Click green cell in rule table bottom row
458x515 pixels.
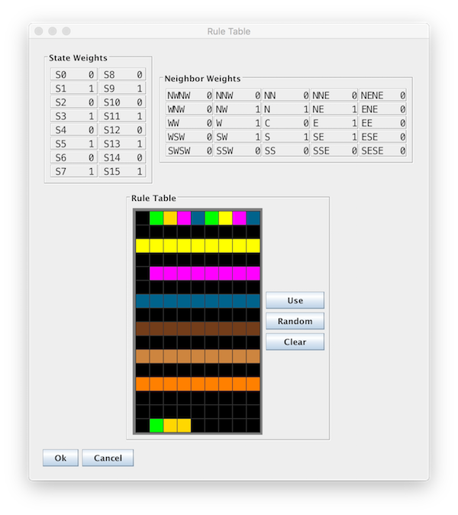point(156,426)
